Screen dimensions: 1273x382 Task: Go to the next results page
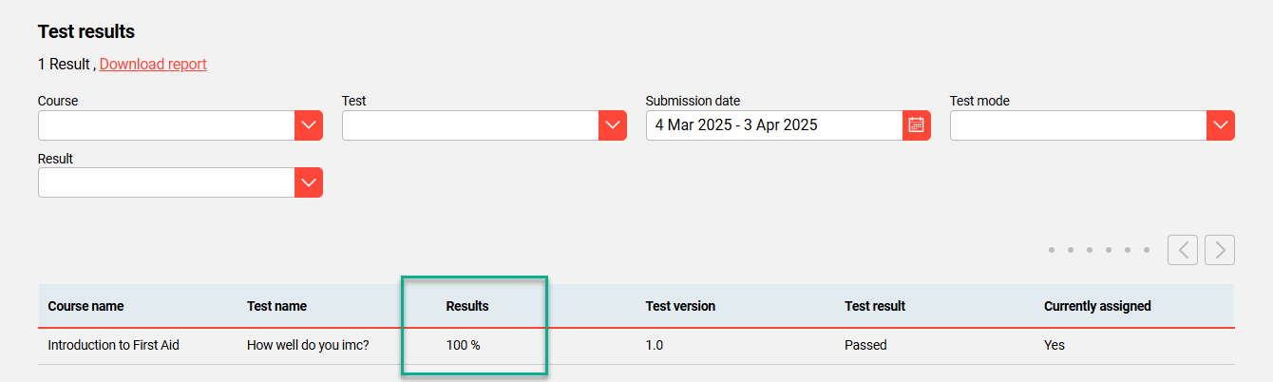click(x=1220, y=250)
